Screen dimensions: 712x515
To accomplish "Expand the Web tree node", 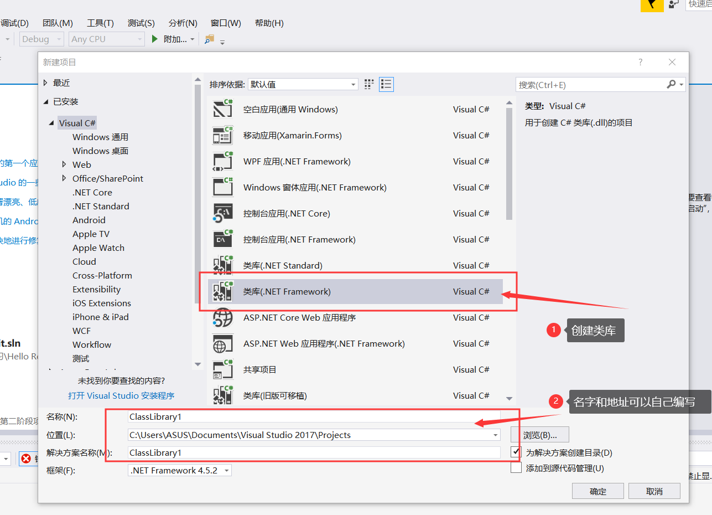I will (x=65, y=164).
